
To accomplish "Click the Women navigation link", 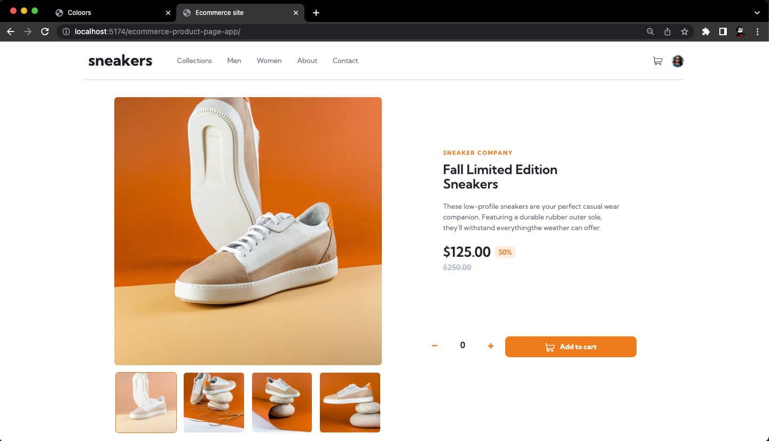I will pos(269,61).
